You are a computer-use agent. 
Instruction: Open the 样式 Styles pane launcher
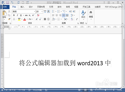coord(86,23)
